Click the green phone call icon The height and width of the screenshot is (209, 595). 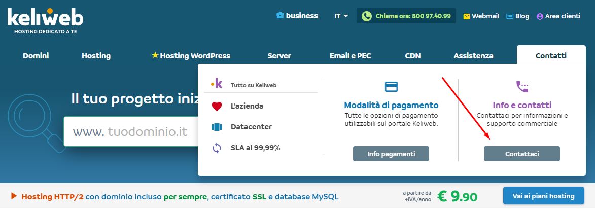[367, 16]
